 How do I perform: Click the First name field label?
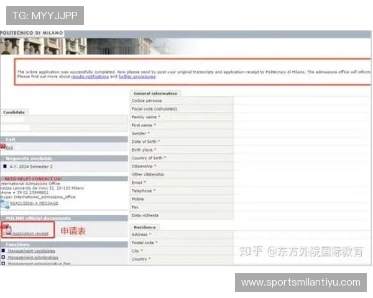[x=144, y=125]
